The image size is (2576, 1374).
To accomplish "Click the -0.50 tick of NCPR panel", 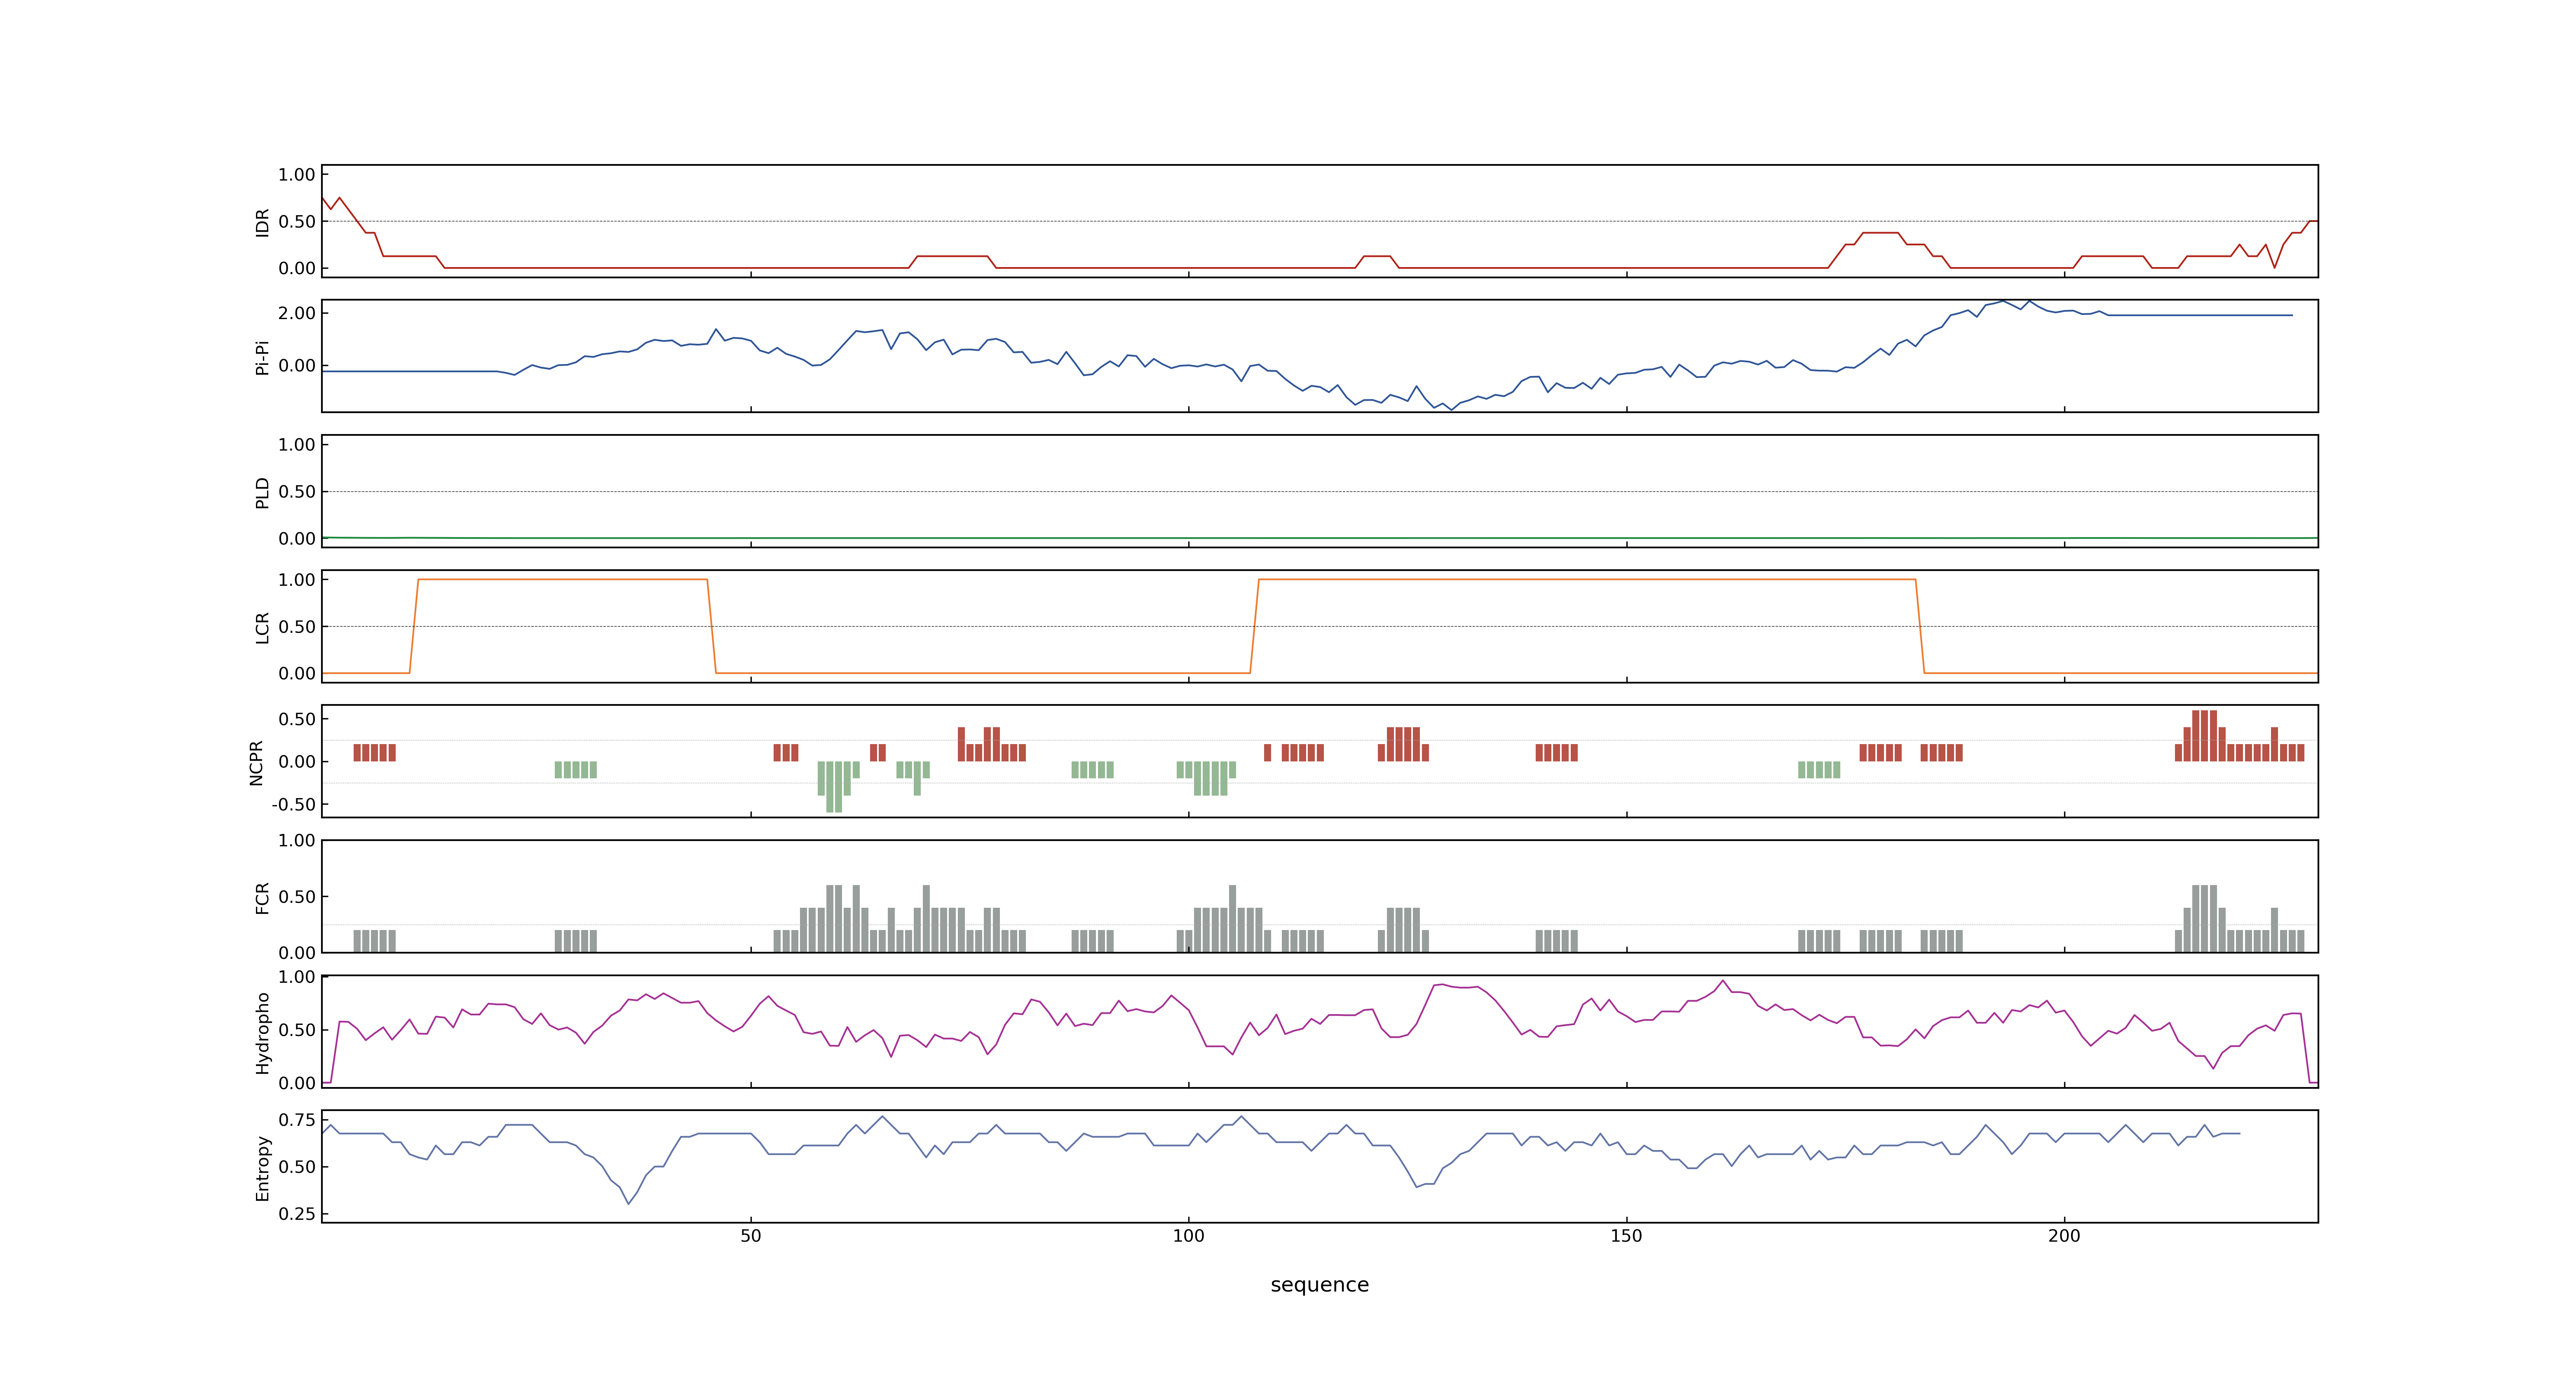I will [x=293, y=805].
